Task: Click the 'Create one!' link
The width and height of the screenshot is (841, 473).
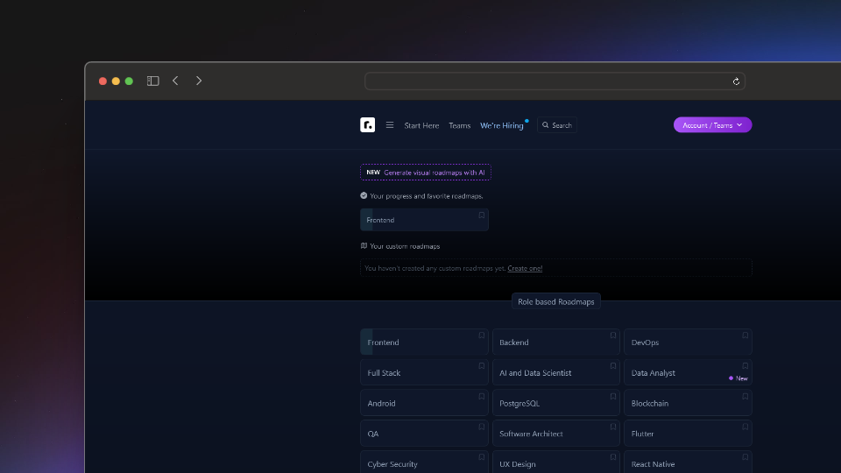Action: (525, 268)
